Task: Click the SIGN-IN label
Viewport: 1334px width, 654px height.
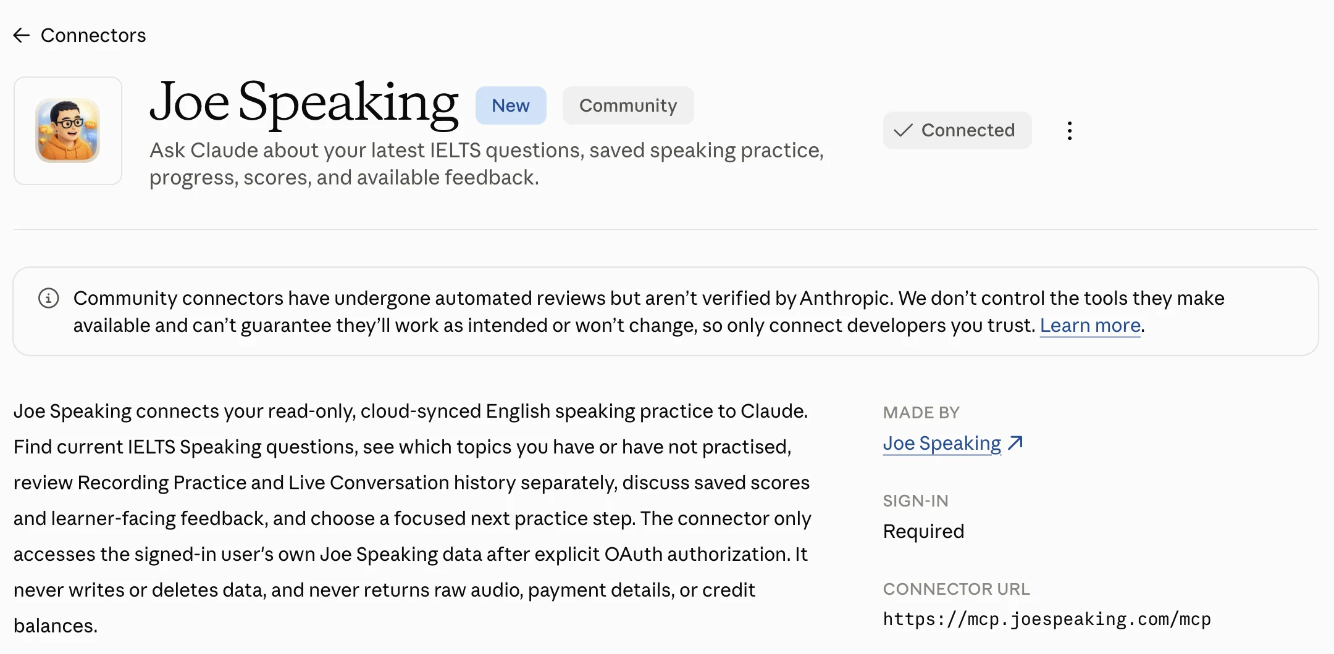Action: (915, 501)
